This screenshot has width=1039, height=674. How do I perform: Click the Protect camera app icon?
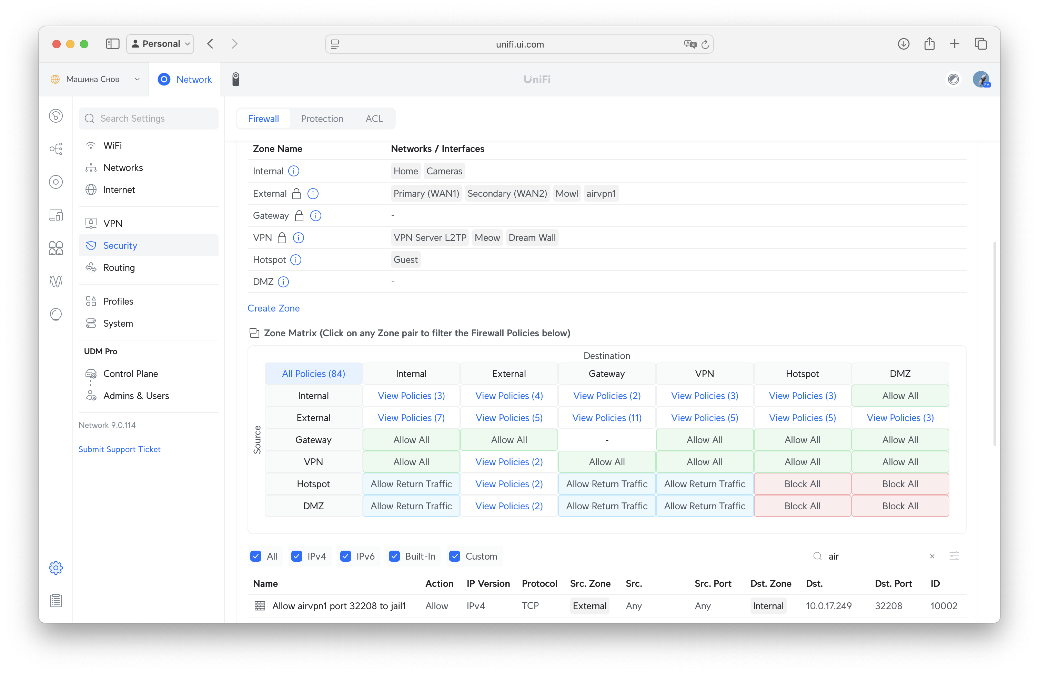236,79
